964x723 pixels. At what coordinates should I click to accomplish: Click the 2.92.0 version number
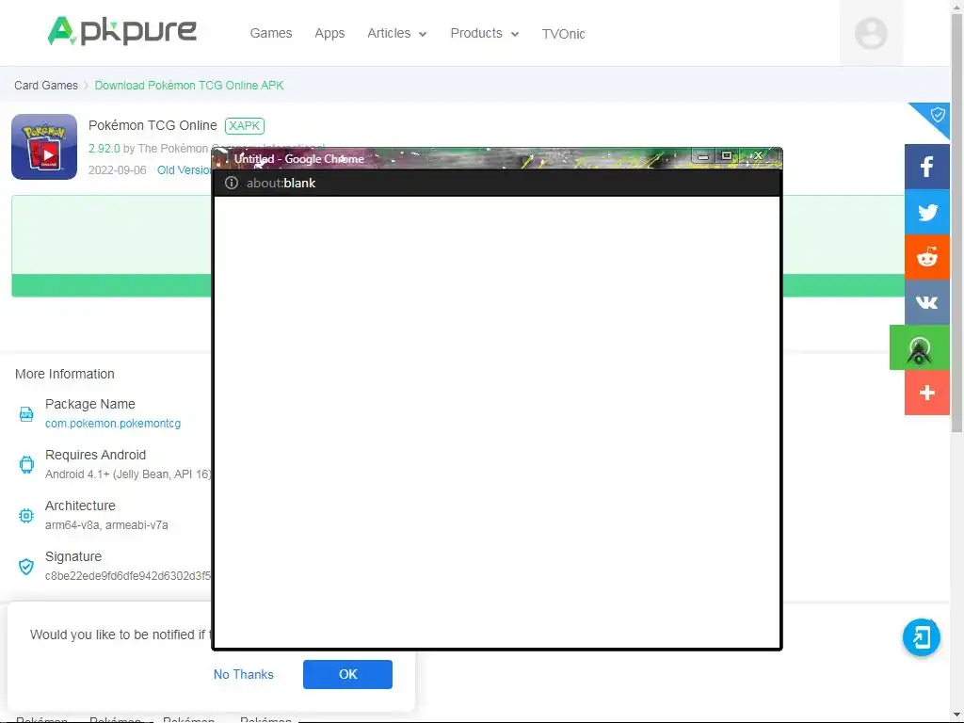click(x=104, y=149)
